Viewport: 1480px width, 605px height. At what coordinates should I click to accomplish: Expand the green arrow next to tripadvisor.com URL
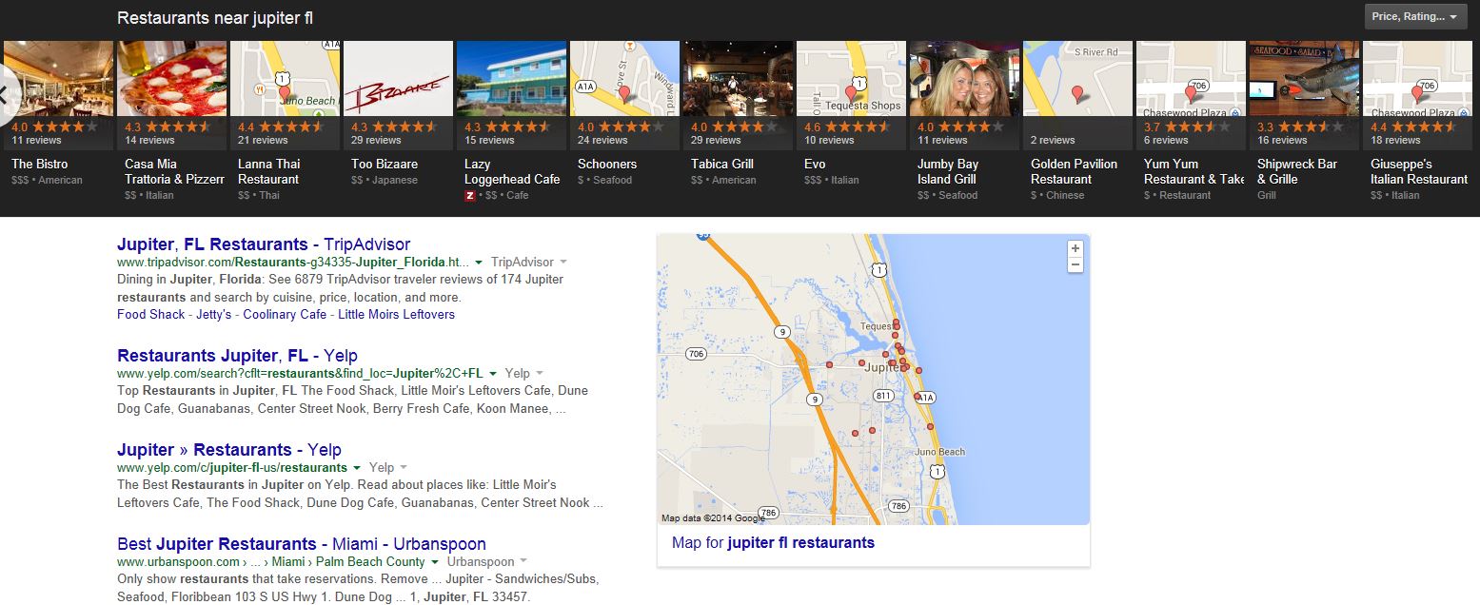coord(479,263)
